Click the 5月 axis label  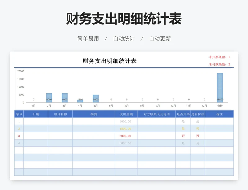(96, 106)
